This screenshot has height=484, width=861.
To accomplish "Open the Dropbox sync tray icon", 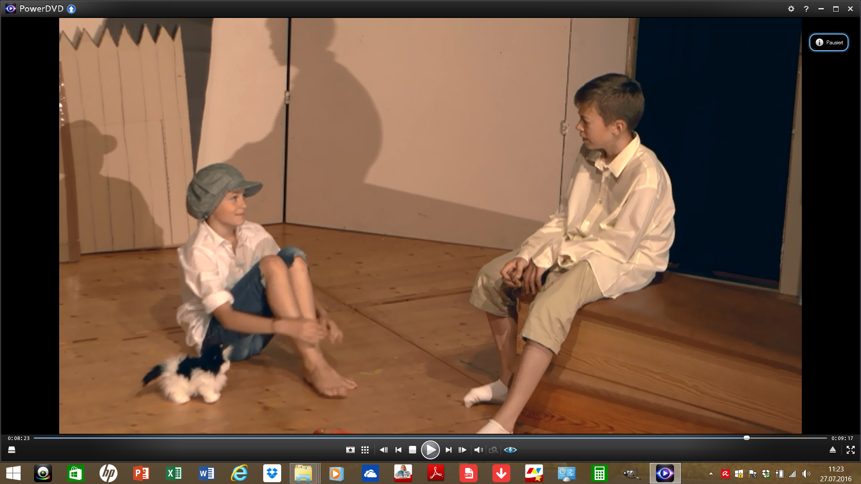I will tap(766, 474).
